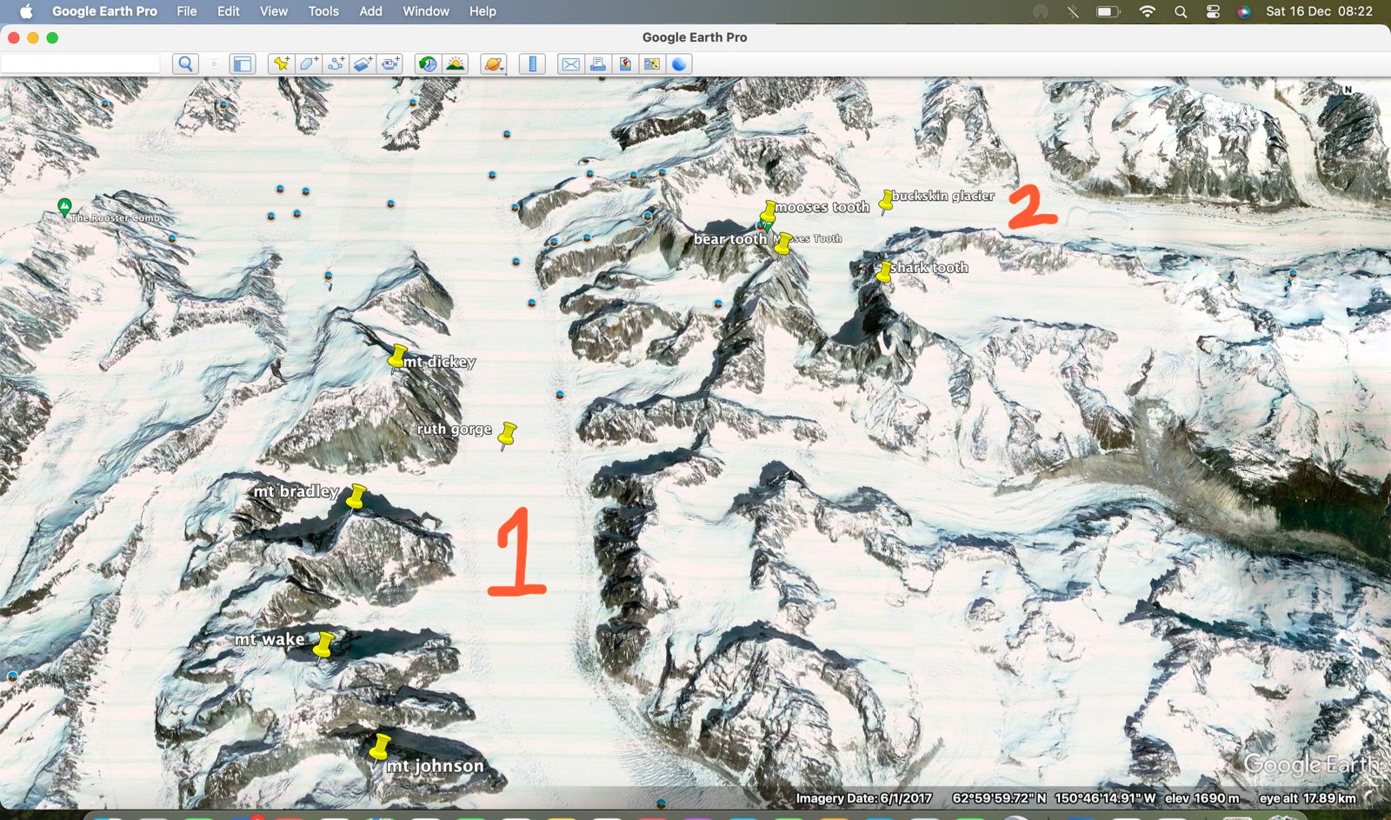Select the ruth gorge placemark pin
This screenshot has width=1391, height=820.
coord(508,434)
